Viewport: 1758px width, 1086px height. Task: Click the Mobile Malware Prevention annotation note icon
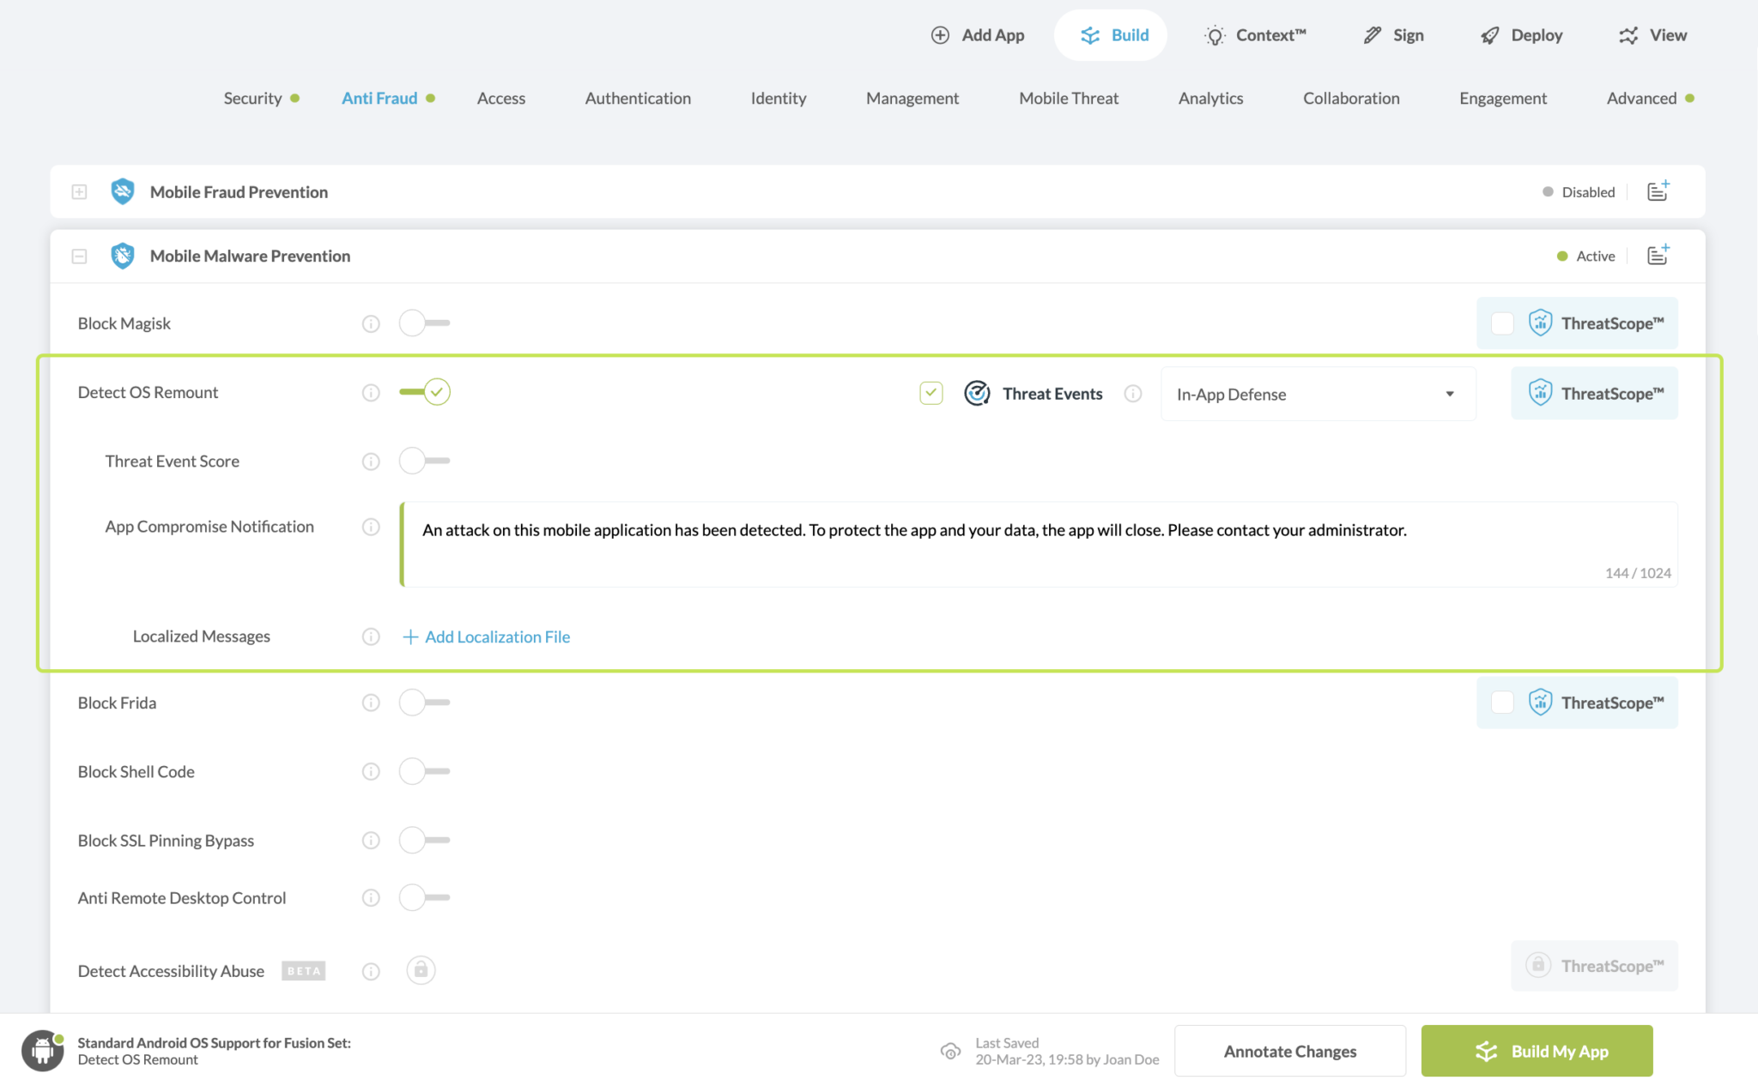tap(1658, 256)
